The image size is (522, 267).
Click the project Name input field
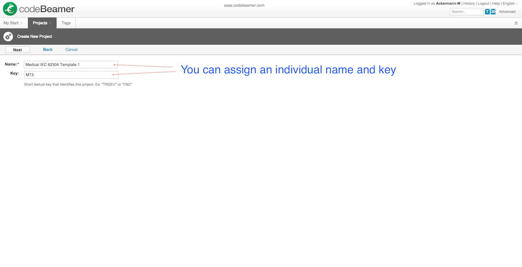point(71,64)
